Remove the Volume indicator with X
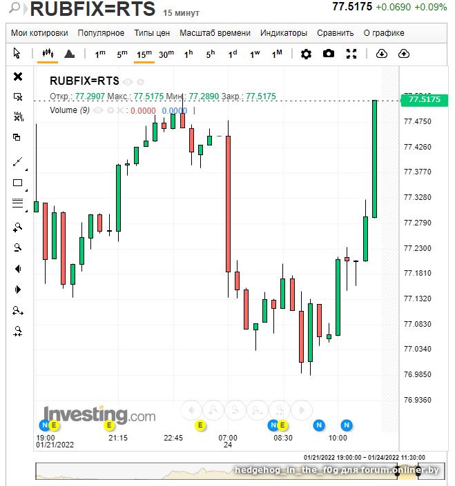 [120, 110]
